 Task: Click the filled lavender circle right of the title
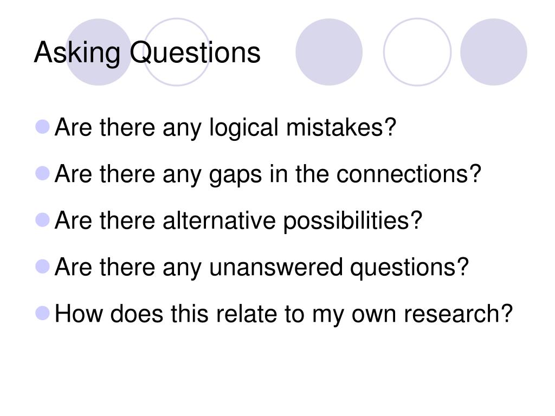[329, 52]
